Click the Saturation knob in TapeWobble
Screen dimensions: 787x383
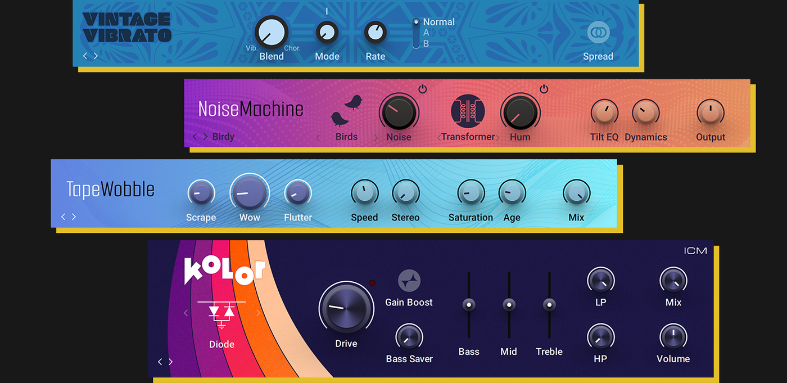pyautogui.click(x=471, y=193)
